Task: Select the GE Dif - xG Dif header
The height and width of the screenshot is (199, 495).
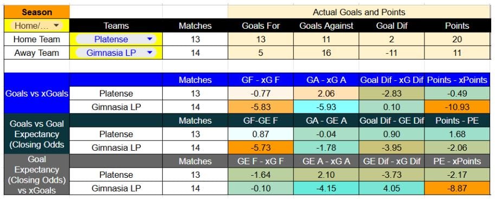Action: pos(391,161)
